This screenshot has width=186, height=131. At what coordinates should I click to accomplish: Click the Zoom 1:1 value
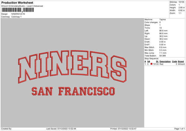coord(180,13)
